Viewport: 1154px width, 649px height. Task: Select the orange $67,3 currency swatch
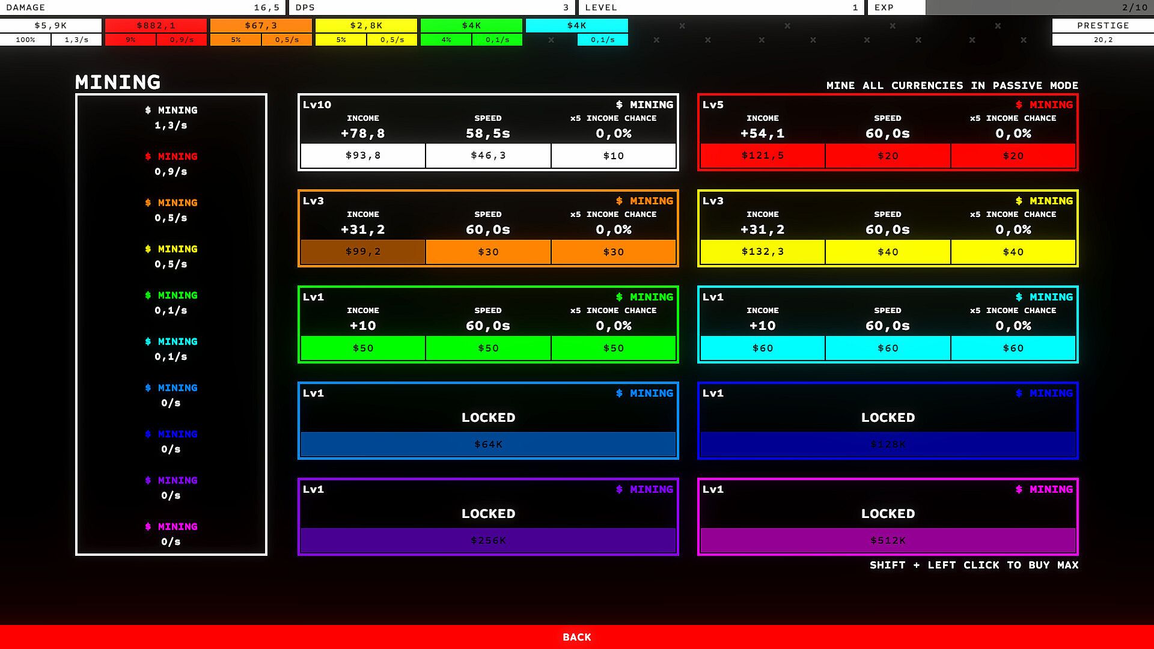click(x=261, y=25)
